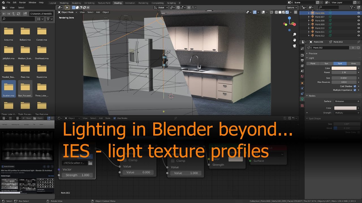Hide Point.007 in viewport
The image size is (362, 203).
359,17
